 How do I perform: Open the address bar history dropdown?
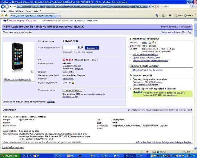click(150, 6)
